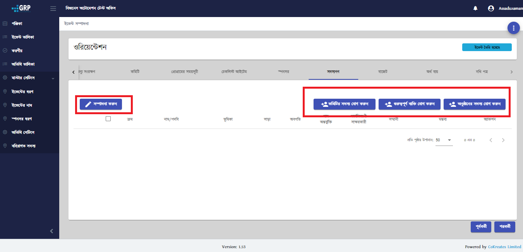Switch to the বাজেট tab
The height and width of the screenshot is (252, 523).
point(383,72)
